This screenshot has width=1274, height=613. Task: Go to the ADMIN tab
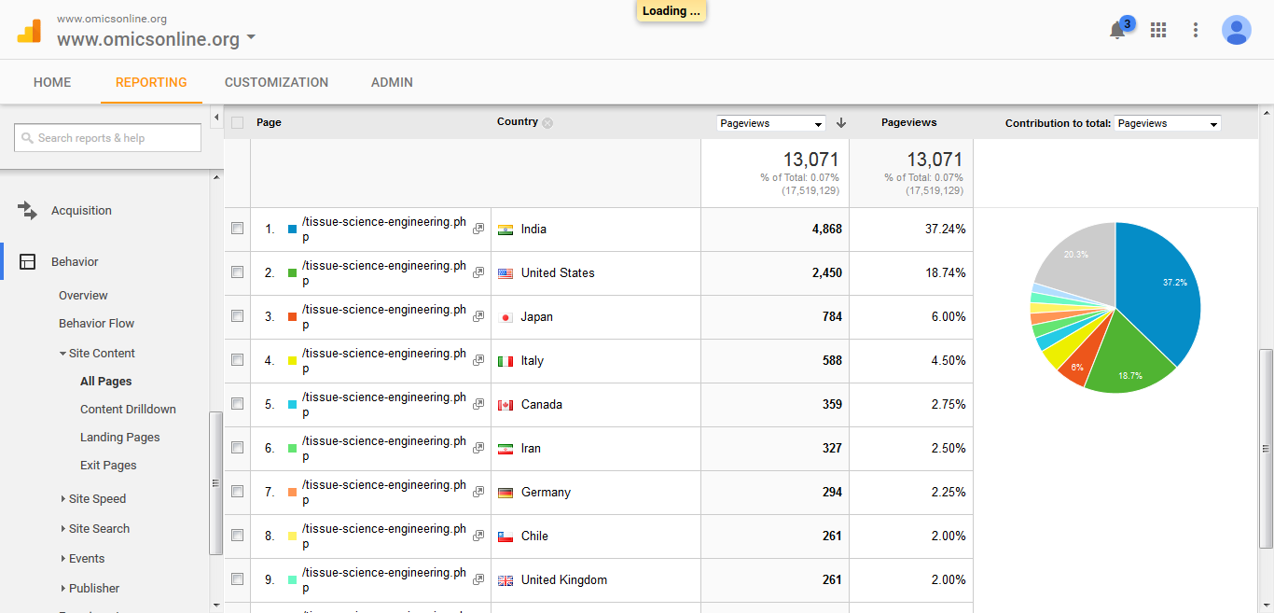coord(392,82)
